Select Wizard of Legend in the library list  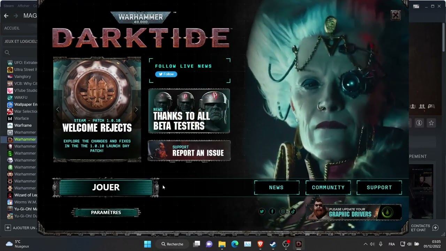click(22, 195)
